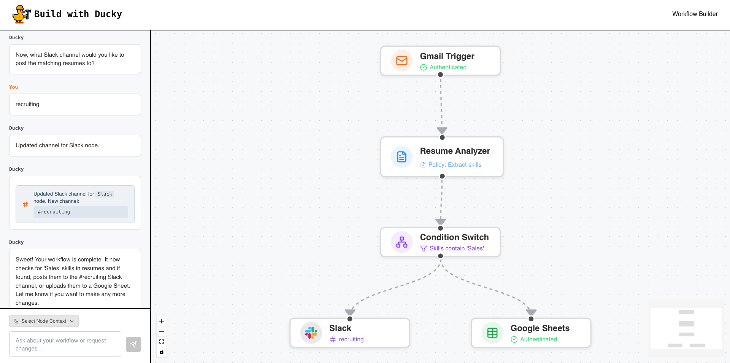Focus the workflow request text field

click(x=65, y=344)
